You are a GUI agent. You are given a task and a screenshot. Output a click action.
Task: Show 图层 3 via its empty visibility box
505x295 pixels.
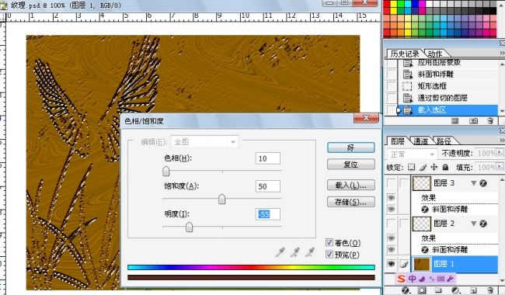pos(391,183)
